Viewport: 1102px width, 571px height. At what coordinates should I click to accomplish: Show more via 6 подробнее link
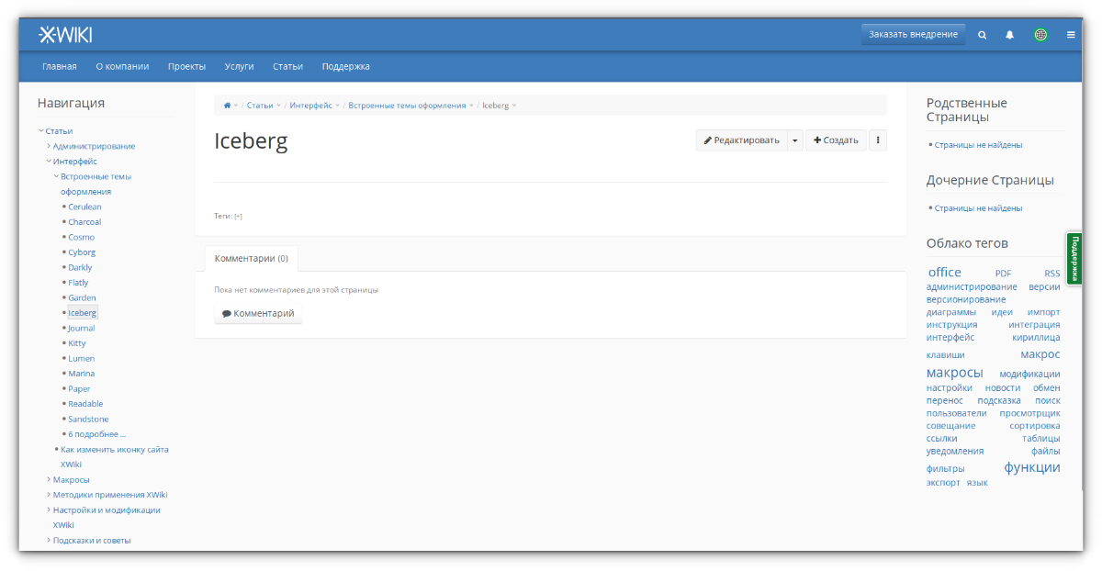(x=97, y=434)
